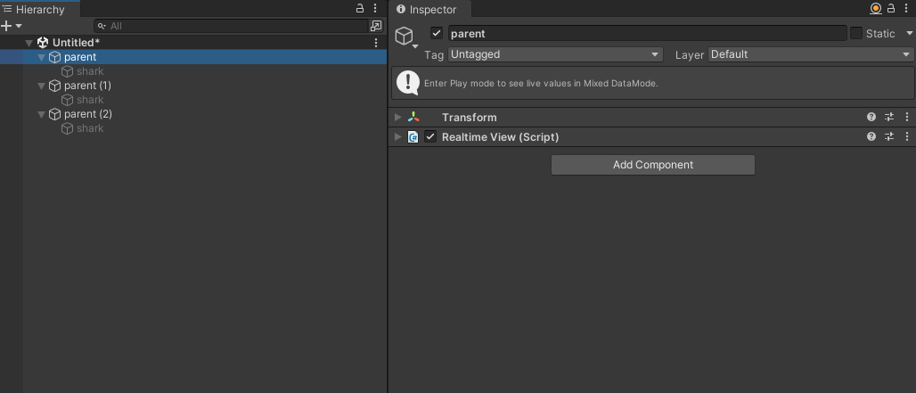Open Realtime View presets
916x393 pixels.
click(889, 136)
